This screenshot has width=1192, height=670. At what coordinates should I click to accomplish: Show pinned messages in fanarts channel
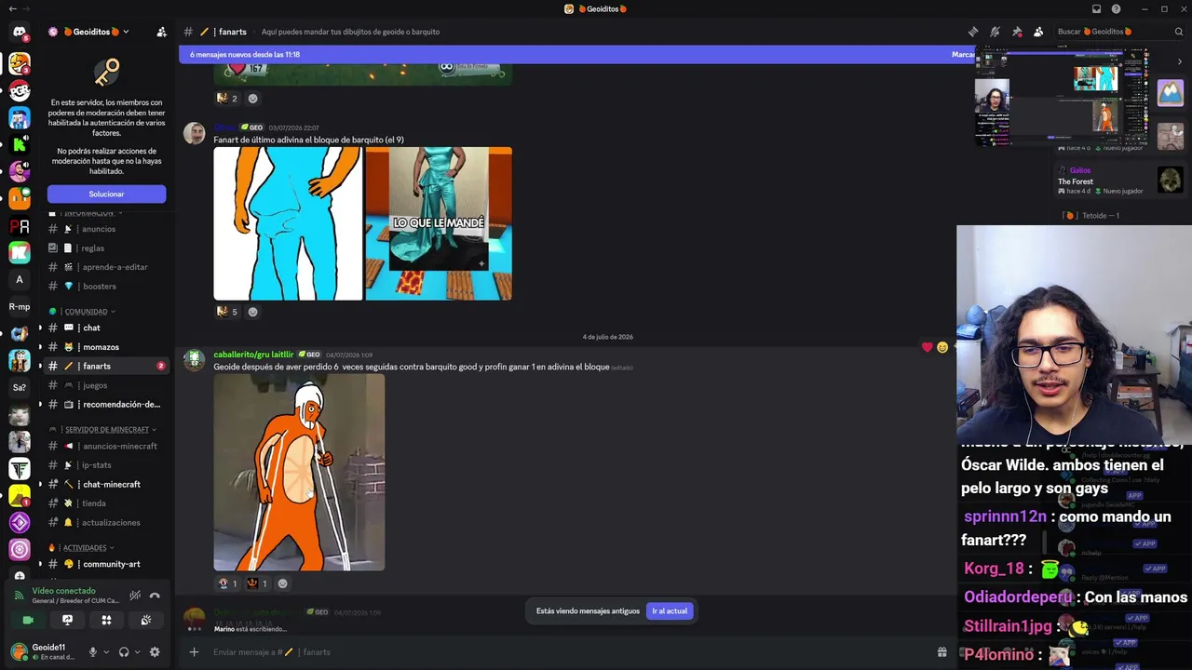(1017, 32)
